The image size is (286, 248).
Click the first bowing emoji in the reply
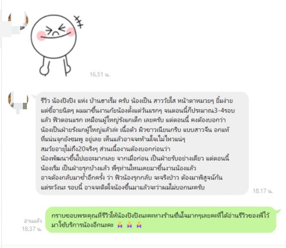click(120, 225)
